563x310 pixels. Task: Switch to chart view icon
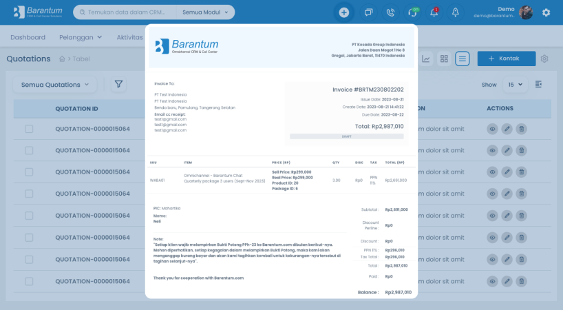click(426, 59)
